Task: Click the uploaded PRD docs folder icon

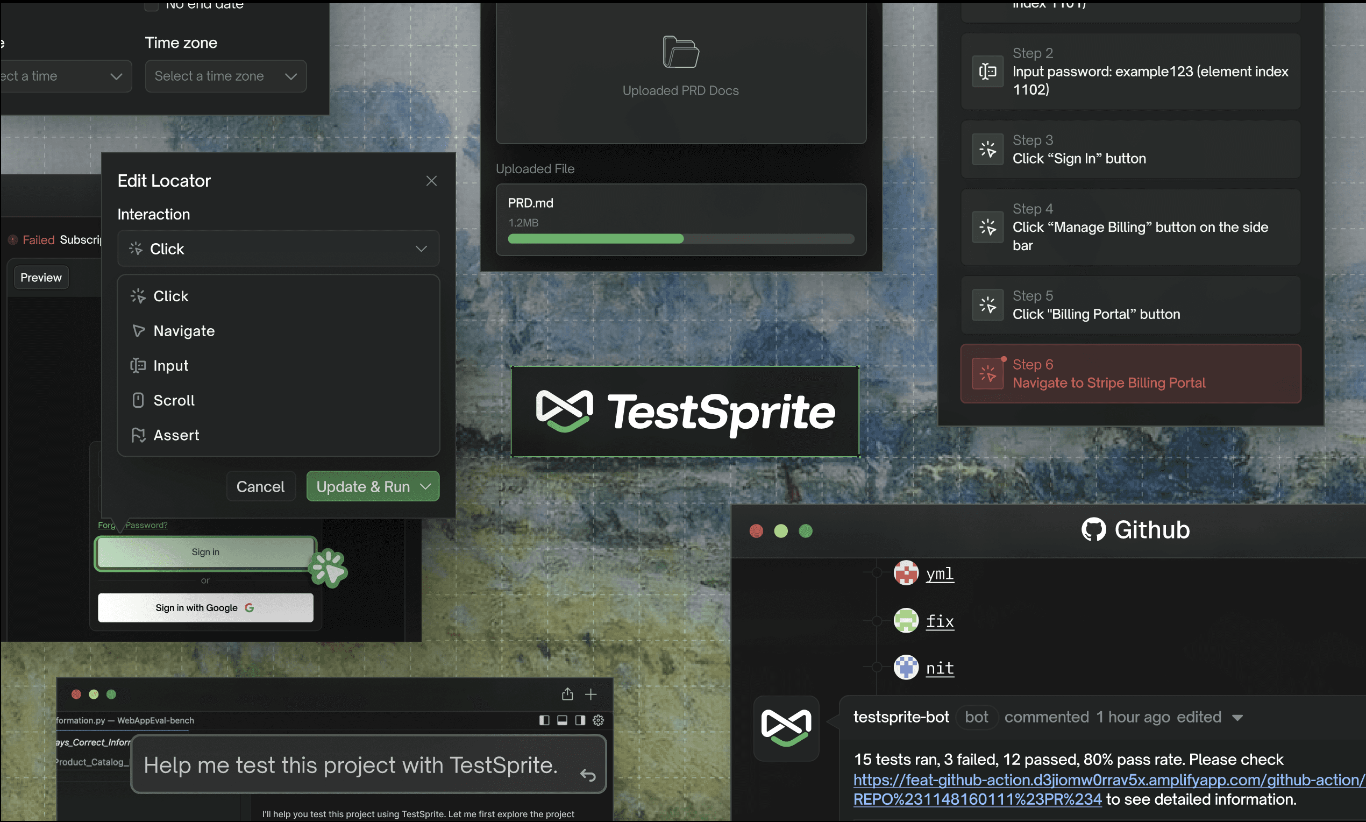Action: [680, 52]
